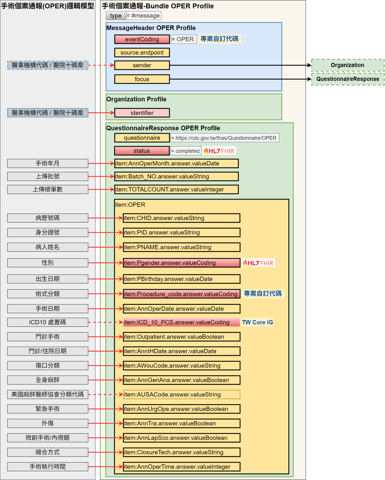Click the type field label

click(116, 16)
